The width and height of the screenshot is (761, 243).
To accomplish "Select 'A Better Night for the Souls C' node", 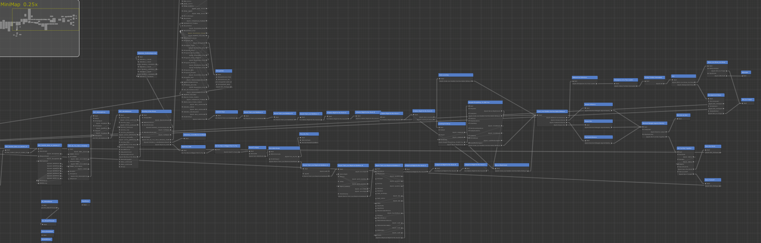I will (x=392, y=114).
